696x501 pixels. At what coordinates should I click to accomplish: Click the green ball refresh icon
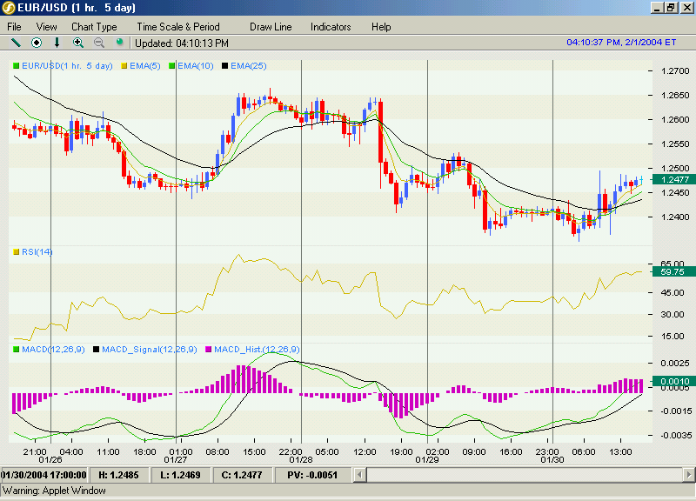[119, 42]
